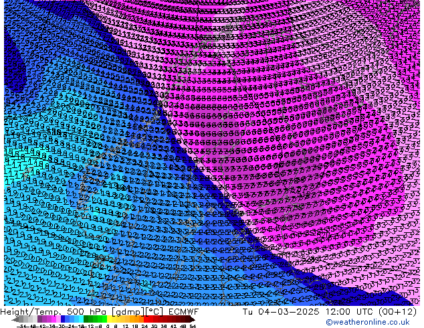Click the date '04-03-2025' in footer
The height and width of the screenshot is (328, 424).
pos(288,312)
